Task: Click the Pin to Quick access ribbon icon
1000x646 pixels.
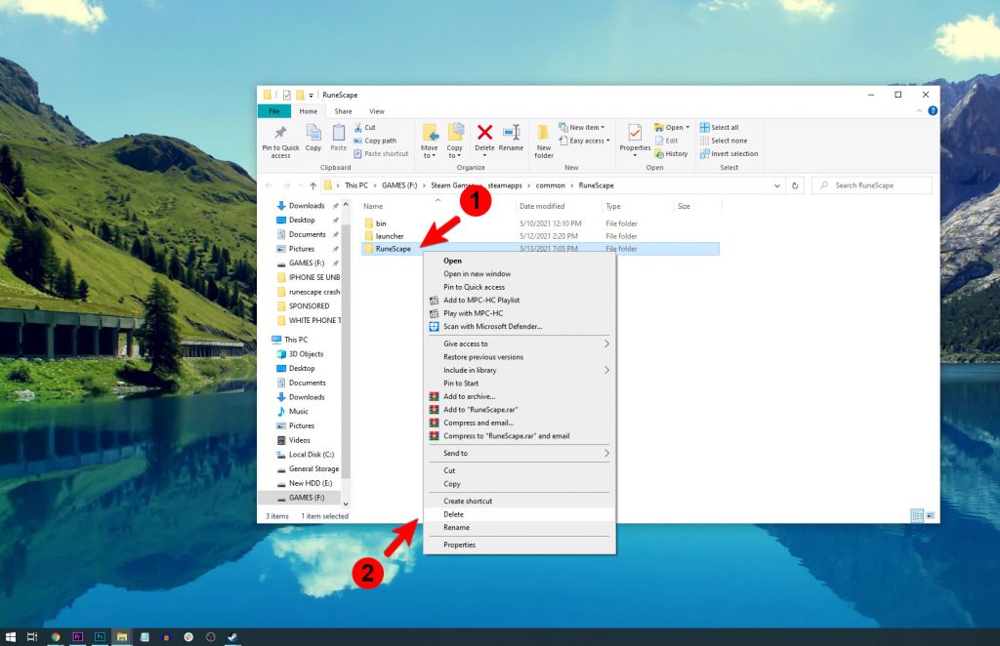Action: (x=280, y=133)
